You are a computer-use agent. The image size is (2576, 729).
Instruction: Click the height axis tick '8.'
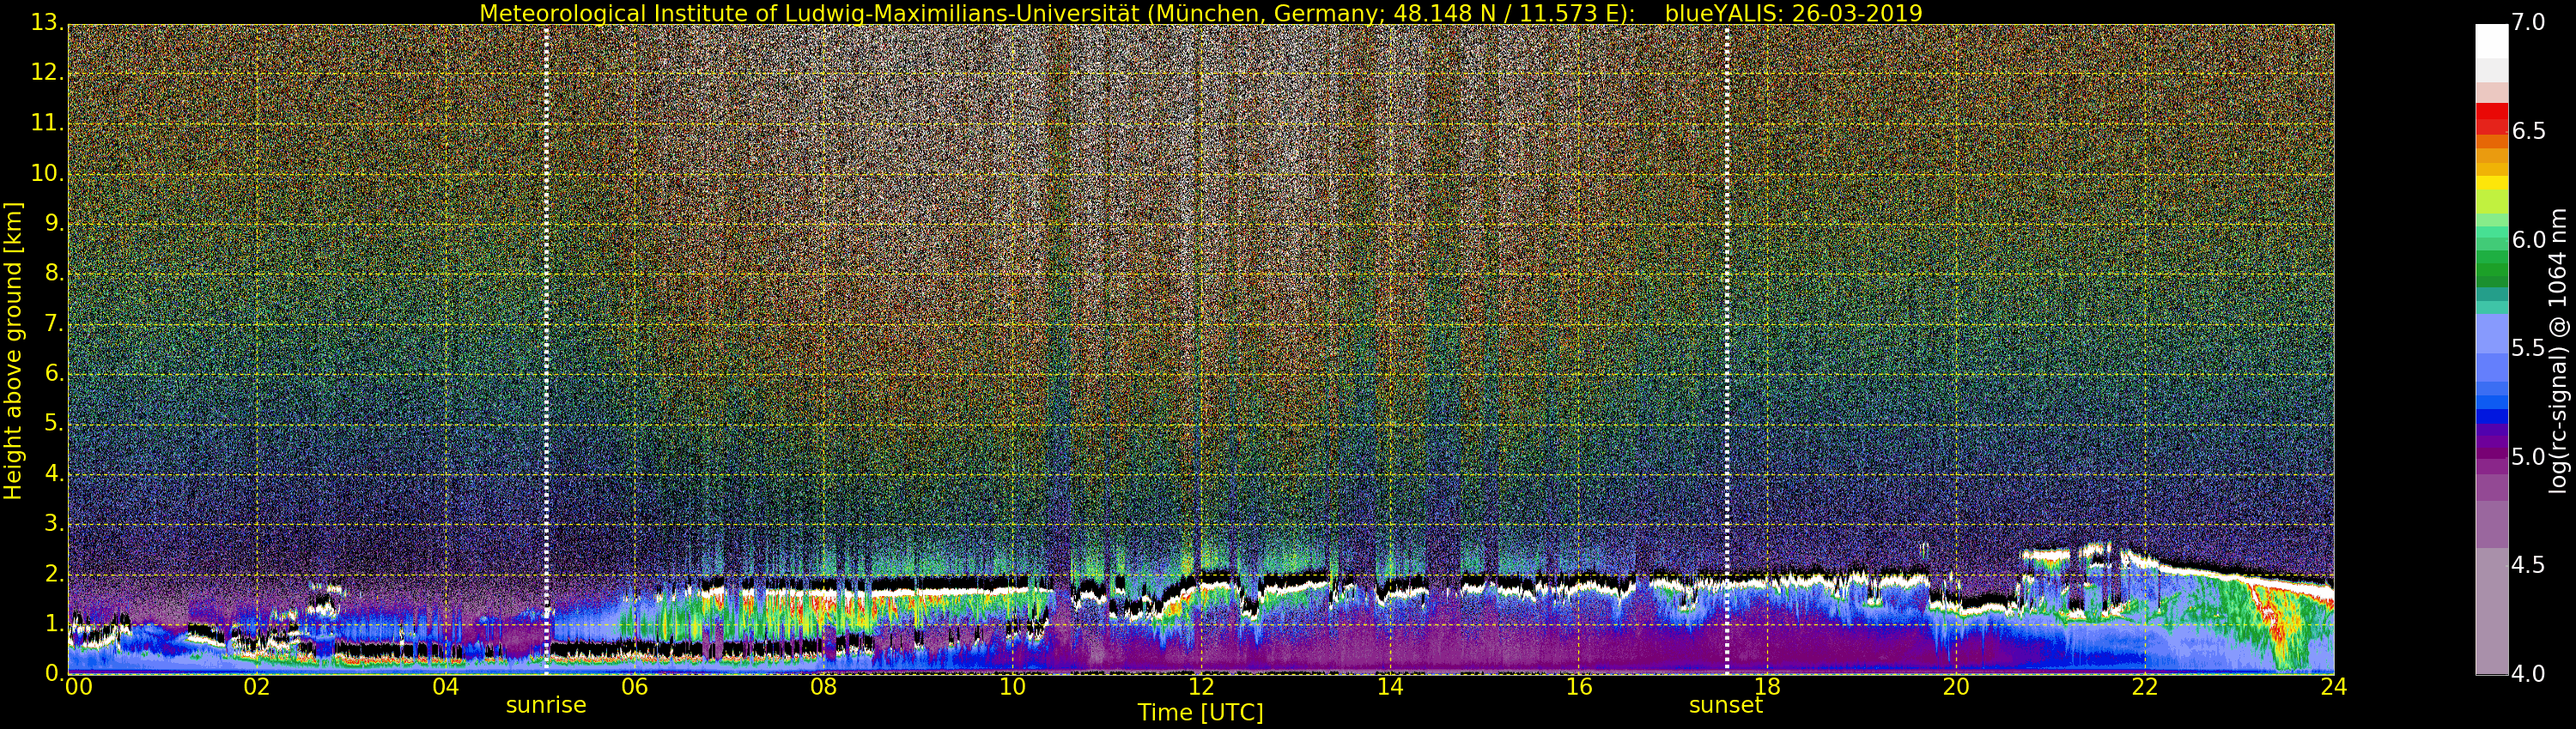[54, 273]
